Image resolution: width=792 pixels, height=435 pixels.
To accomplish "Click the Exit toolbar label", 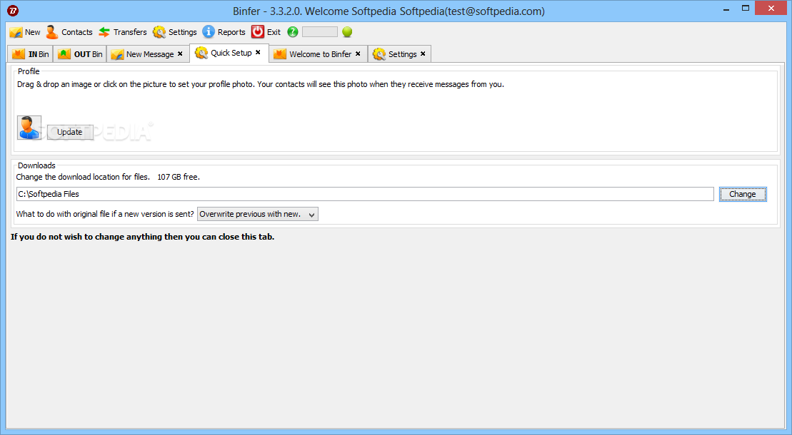I will 274,32.
